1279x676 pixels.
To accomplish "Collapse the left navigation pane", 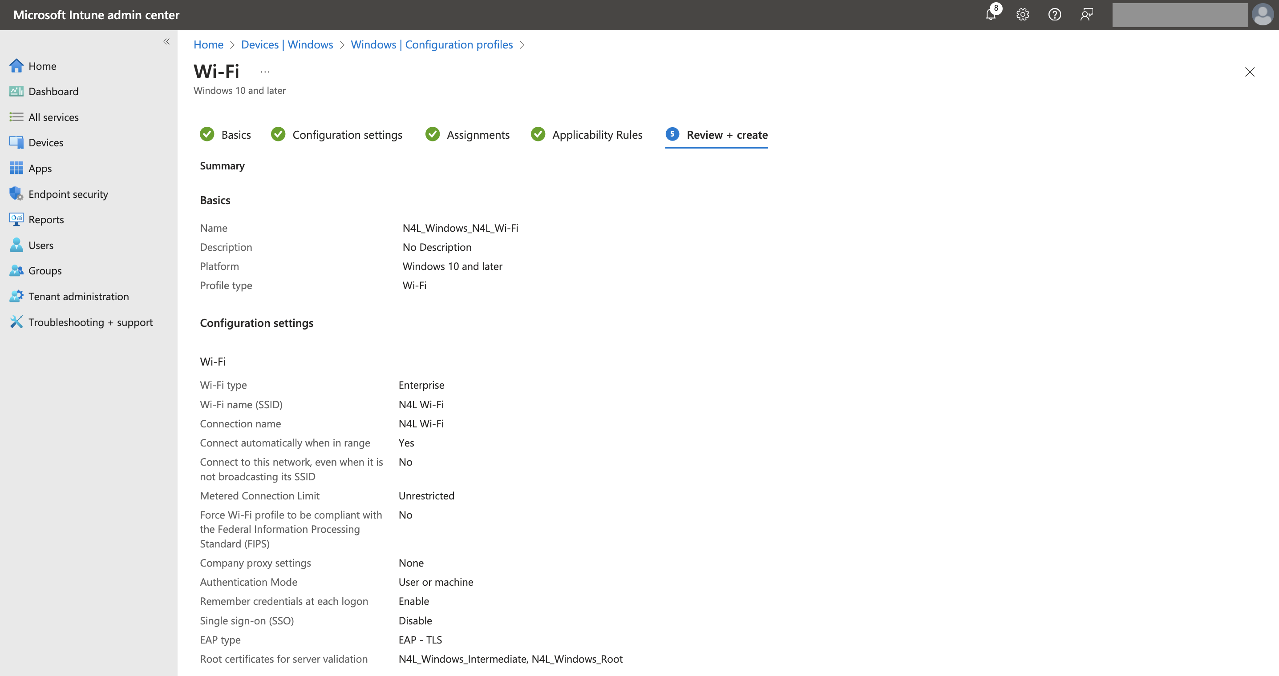I will [166, 42].
